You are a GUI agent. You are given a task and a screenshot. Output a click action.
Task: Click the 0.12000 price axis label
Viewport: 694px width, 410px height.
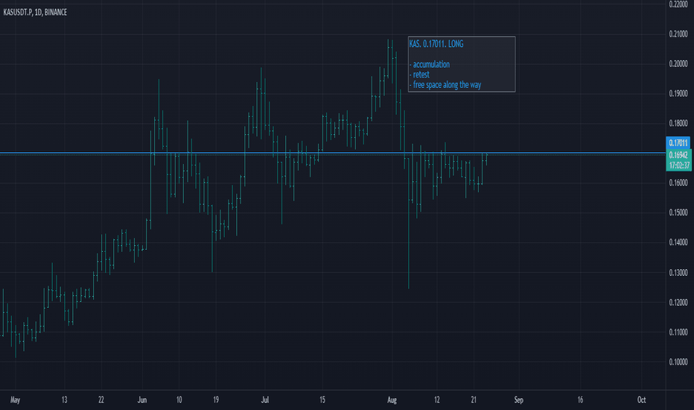[x=678, y=303]
